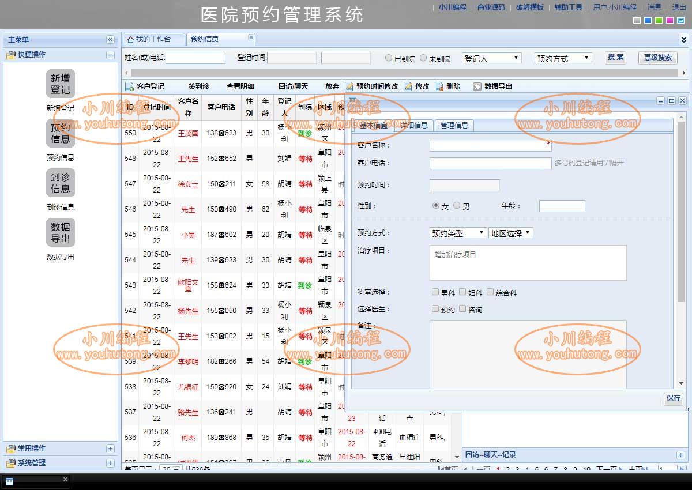Click the 删除 delete icon in the toolbar
This screenshot has width=692, height=490.
[x=439, y=86]
